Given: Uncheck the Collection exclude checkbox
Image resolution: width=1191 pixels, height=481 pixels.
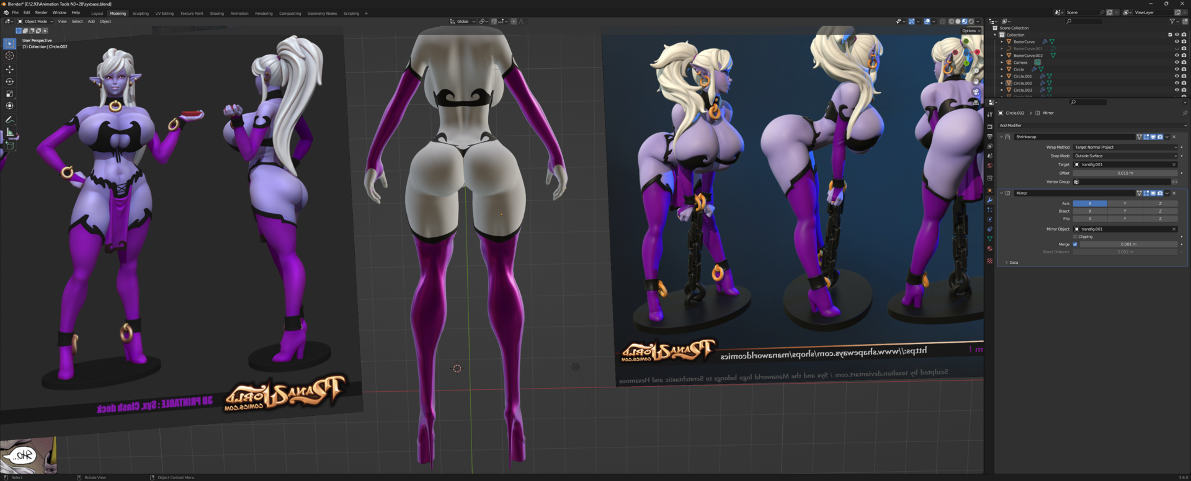Looking at the screenshot, I should [1170, 35].
